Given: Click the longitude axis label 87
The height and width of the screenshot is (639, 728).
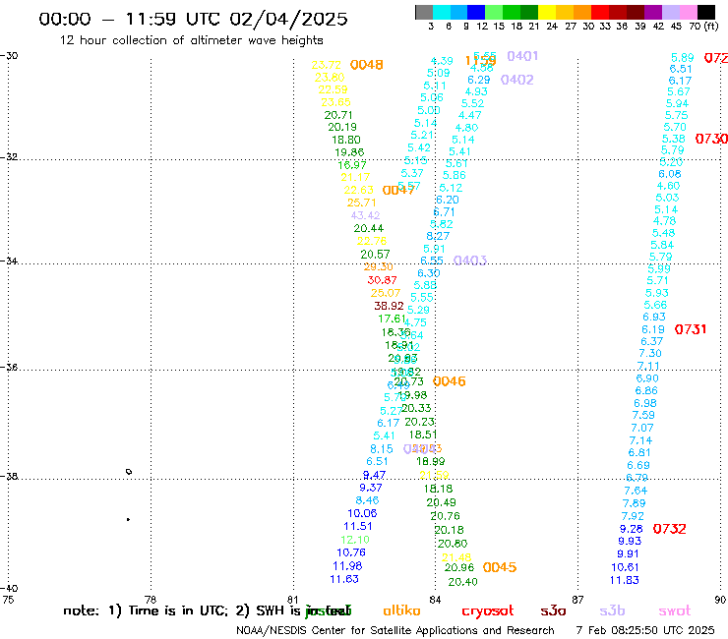Looking at the screenshot, I should (577, 600).
